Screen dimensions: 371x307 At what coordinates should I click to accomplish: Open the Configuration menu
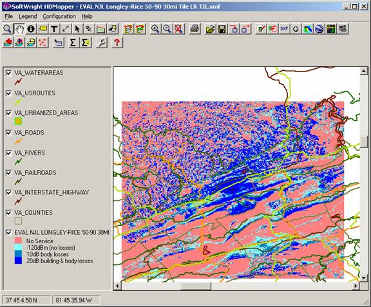point(59,16)
